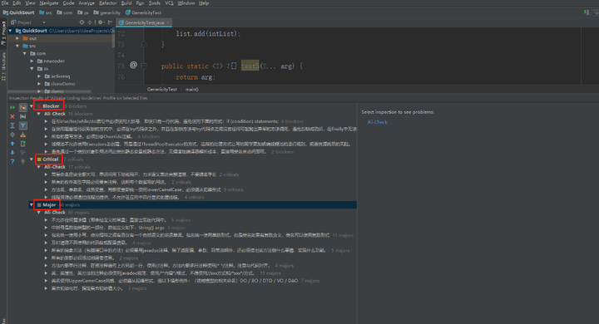Open the Analyze menu
This screenshot has height=324, width=599.
click(87, 3)
